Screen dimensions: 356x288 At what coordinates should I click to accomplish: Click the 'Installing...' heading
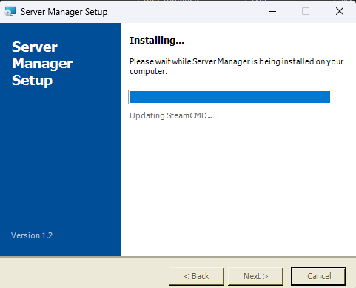(x=157, y=41)
